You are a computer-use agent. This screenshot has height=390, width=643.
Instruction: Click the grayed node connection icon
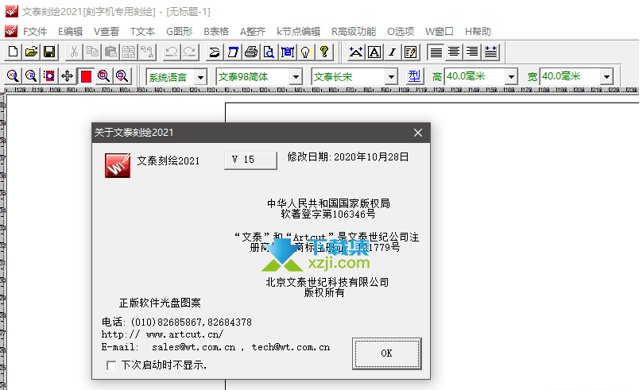pos(146,52)
